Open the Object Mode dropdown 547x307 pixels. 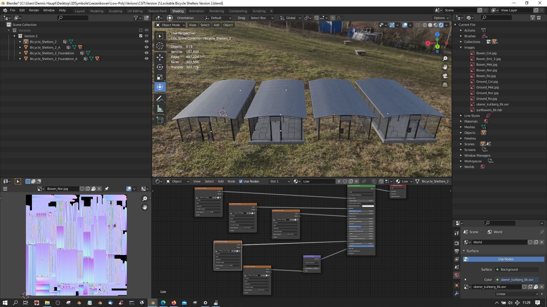click(170, 25)
